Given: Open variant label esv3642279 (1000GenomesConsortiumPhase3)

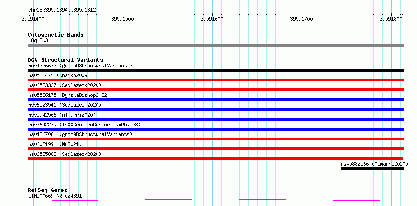Looking at the screenshot, I should [x=84, y=125].
